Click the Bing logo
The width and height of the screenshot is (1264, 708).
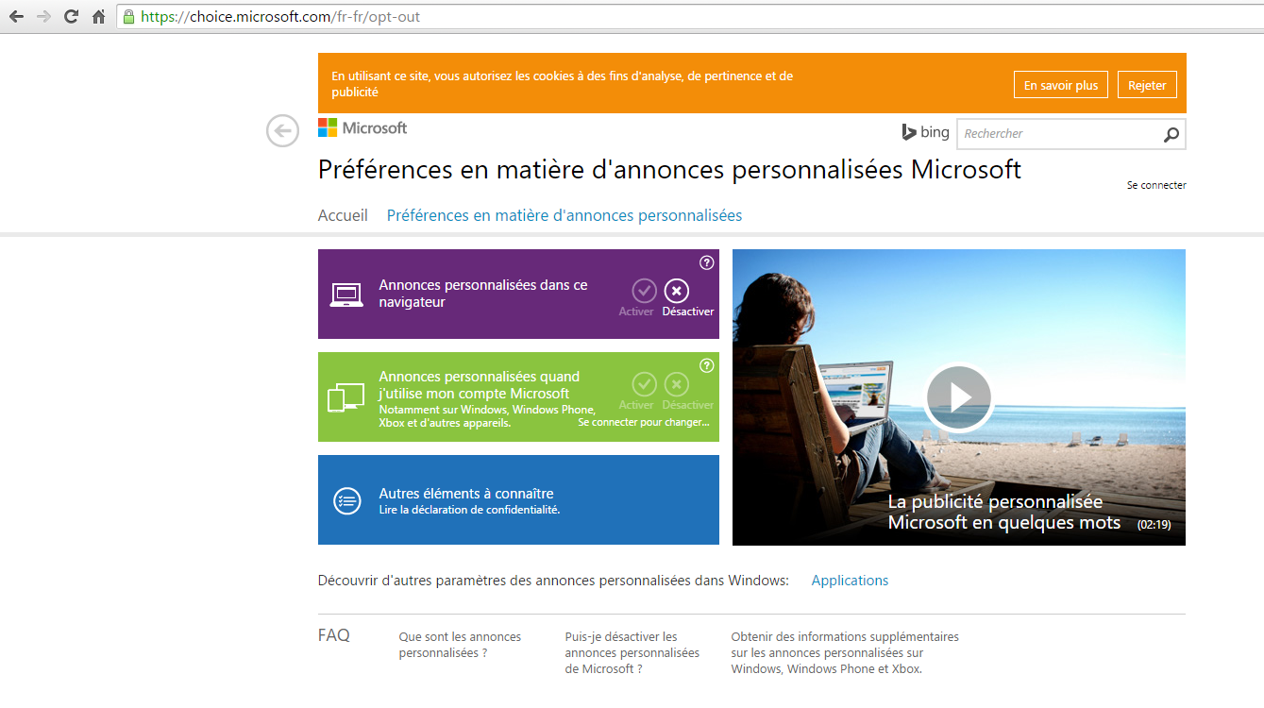point(925,132)
